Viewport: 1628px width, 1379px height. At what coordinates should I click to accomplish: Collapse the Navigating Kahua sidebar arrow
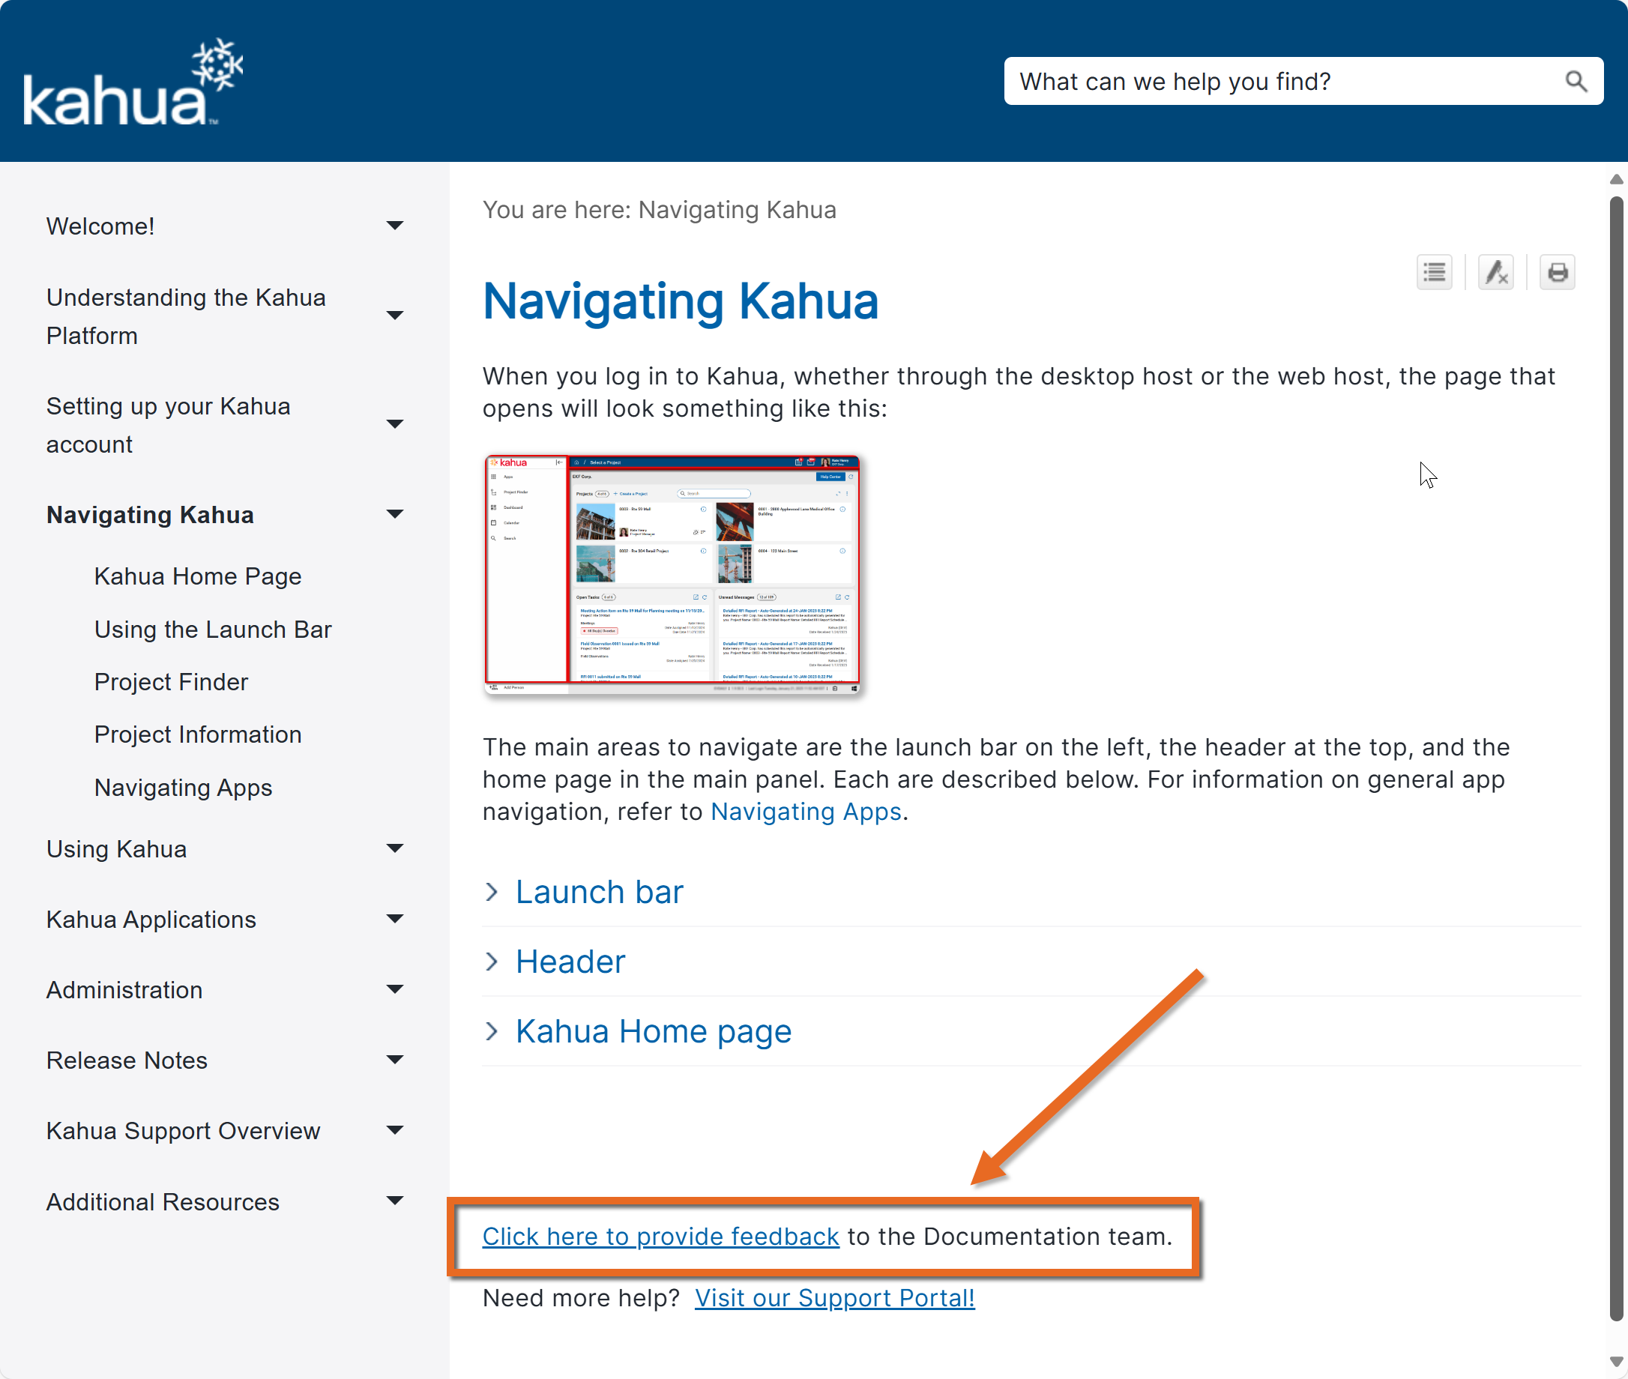[395, 514]
